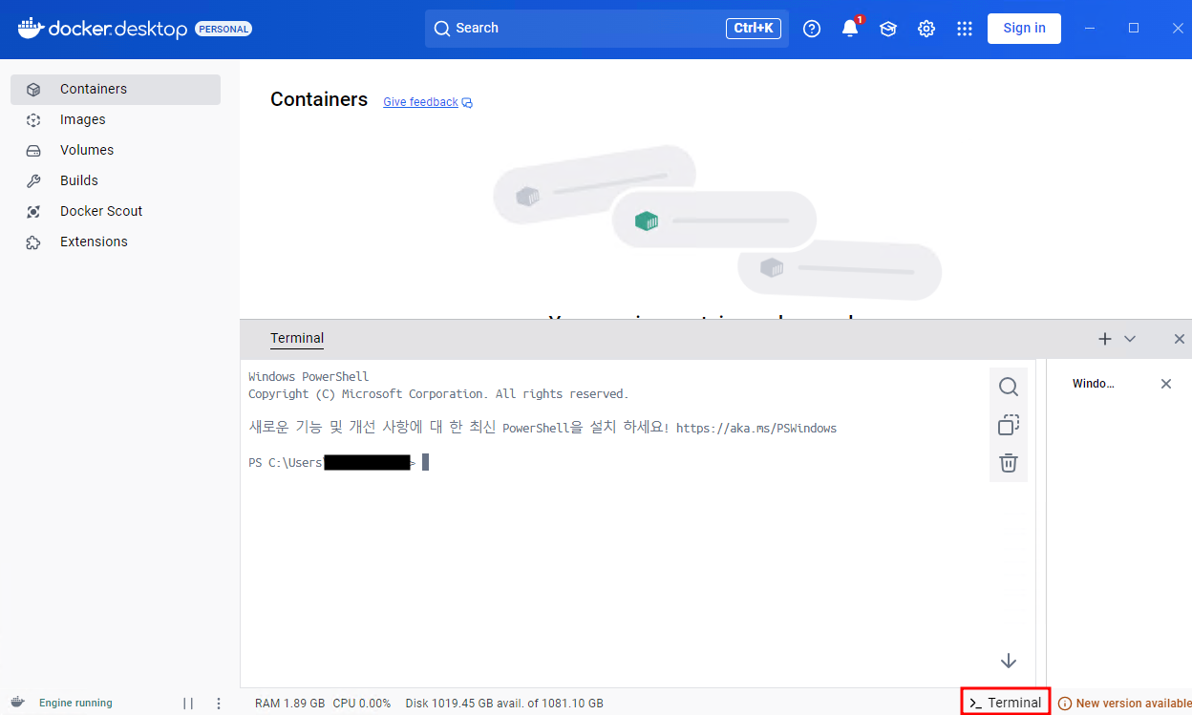
Task: Click the Containers page heading
Action: click(319, 99)
